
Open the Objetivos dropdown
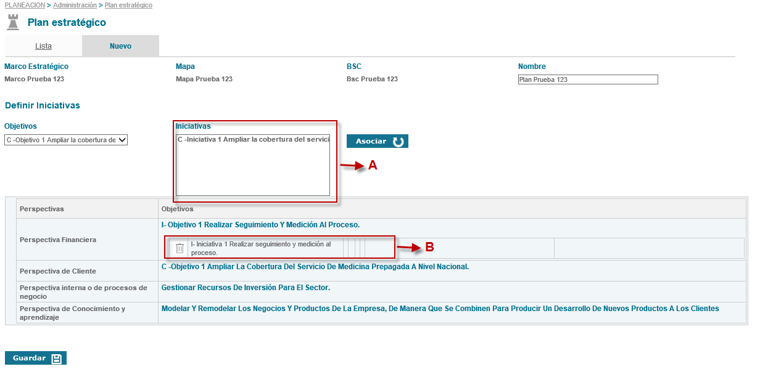coord(66,140)
